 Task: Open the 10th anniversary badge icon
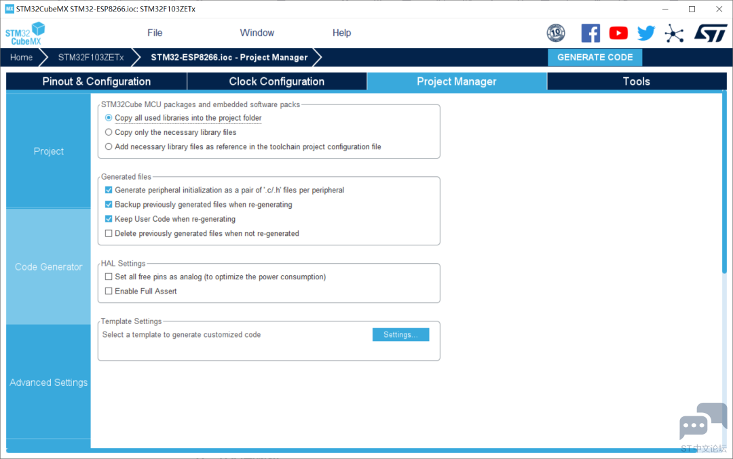coord(556,33)
